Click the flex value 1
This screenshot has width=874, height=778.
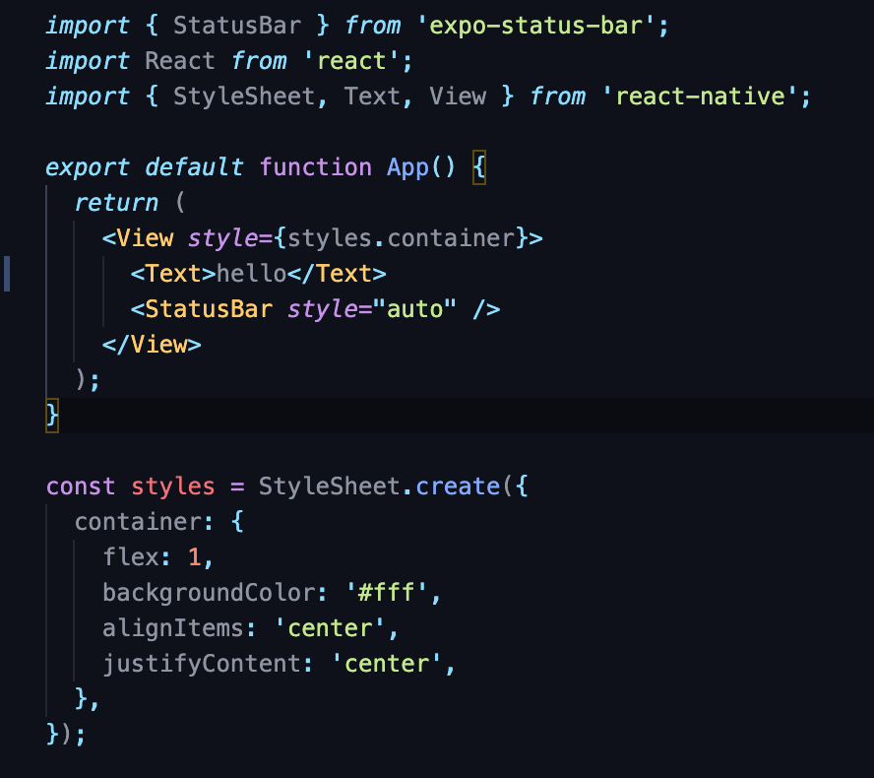click(x=194, y=557)
